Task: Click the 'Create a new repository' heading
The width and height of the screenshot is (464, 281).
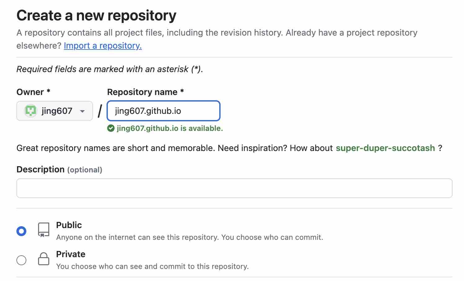Action: point(96,15)
